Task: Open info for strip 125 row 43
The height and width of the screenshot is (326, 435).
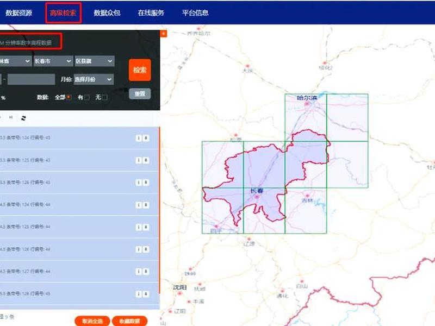Action: (x=139, y=160)
